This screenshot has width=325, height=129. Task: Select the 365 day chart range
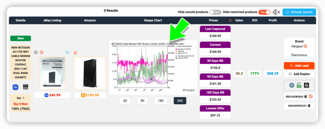point(180,101)
